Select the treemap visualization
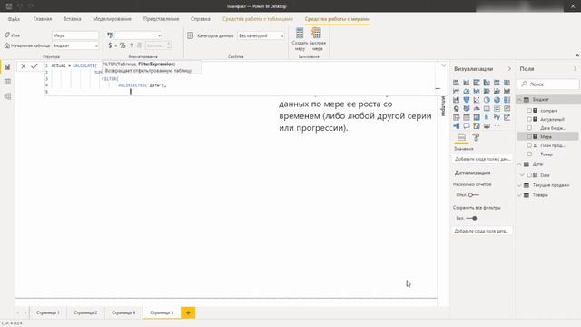Viewport: 581px width, 327px height. point(507,100)
